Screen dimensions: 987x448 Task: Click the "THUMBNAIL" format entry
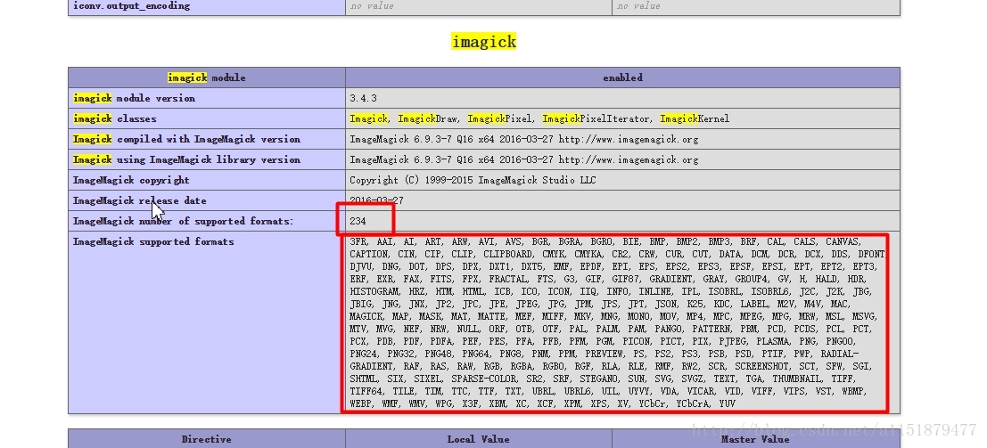[x=798, y=379]
